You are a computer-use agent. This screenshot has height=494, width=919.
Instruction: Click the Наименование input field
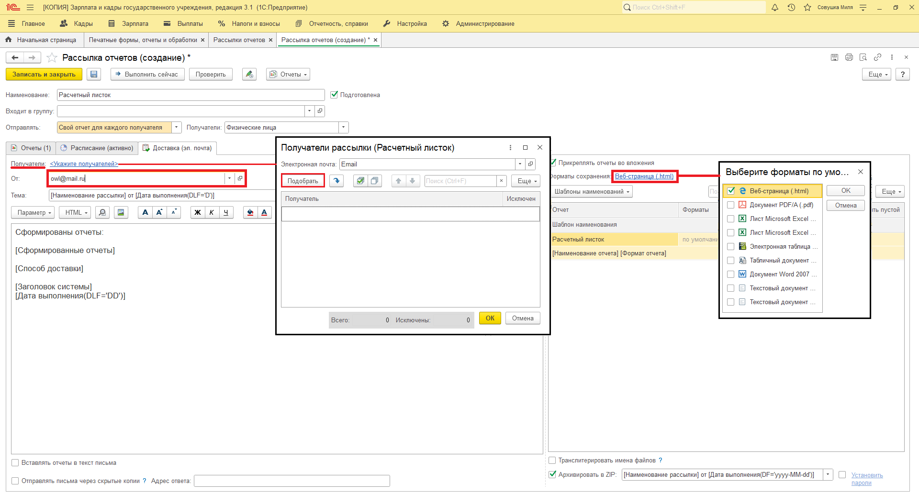(191, 95)
